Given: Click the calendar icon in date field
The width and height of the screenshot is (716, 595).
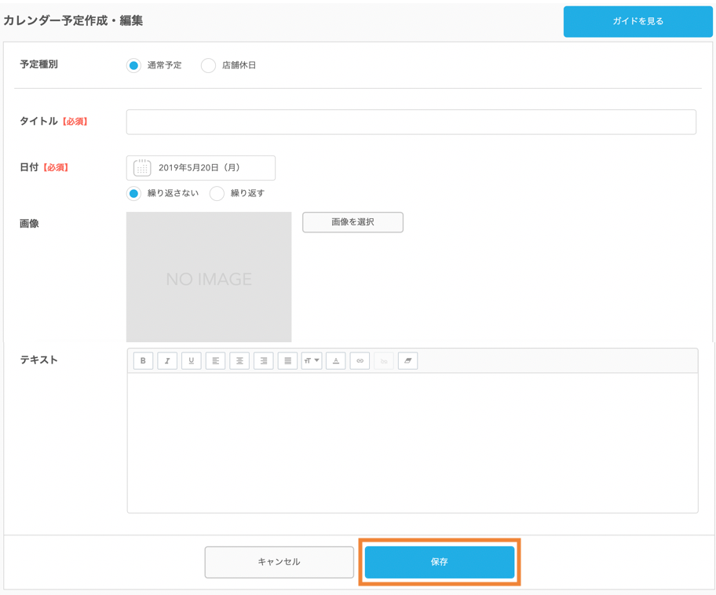Looking at the screenshot, I should 142,167.
